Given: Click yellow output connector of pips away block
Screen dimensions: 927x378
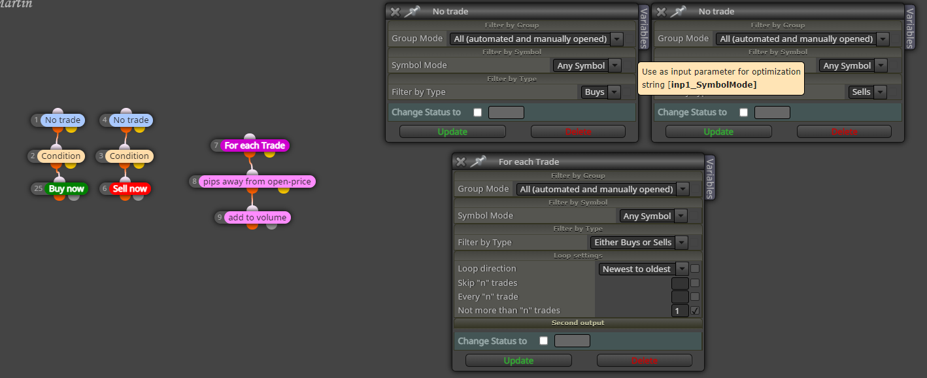Looking at the screenshot, I should point(284,190).
